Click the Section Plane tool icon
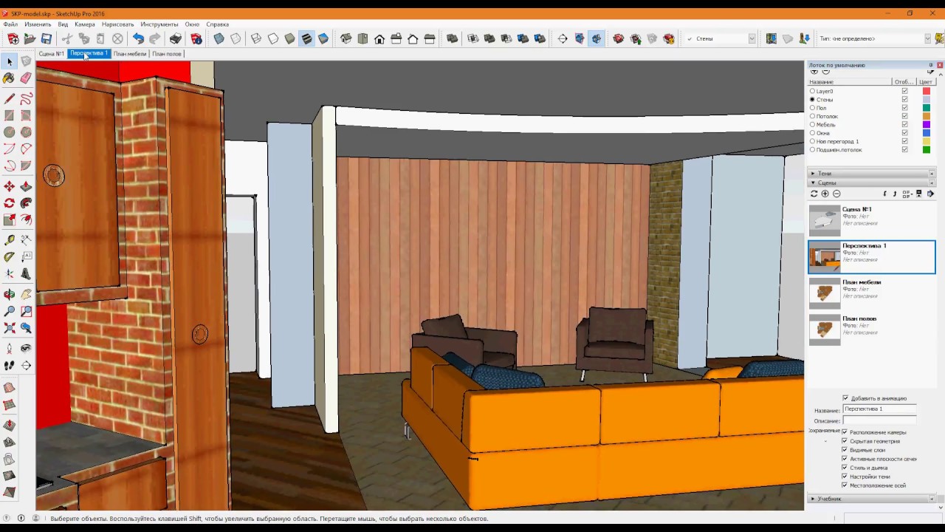This screenshot has width=945, height=532. click(562, 39)
